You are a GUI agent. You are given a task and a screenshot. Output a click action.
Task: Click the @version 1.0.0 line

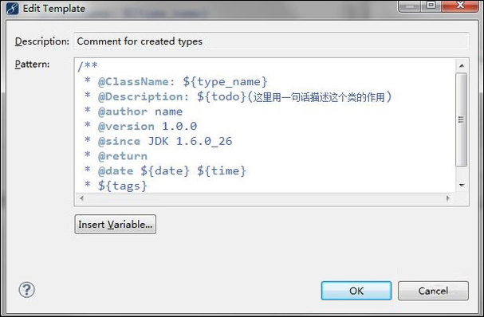[141, 126]
